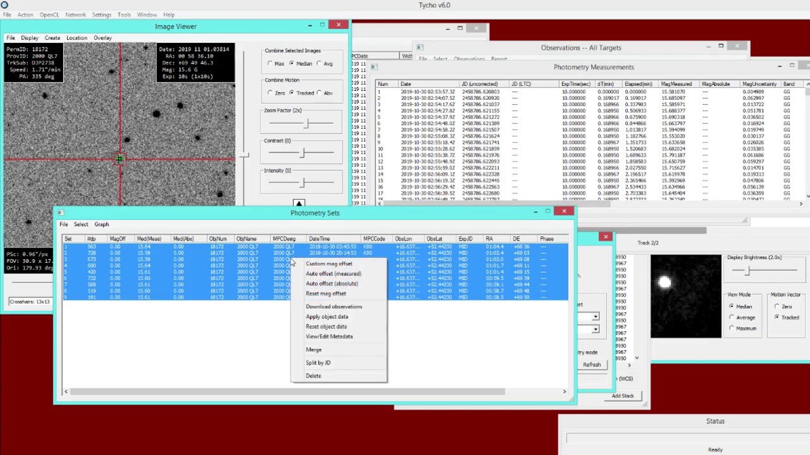Close the Photometry Sets window
This screenshot has height=455, width=810.
pos(564,211)
